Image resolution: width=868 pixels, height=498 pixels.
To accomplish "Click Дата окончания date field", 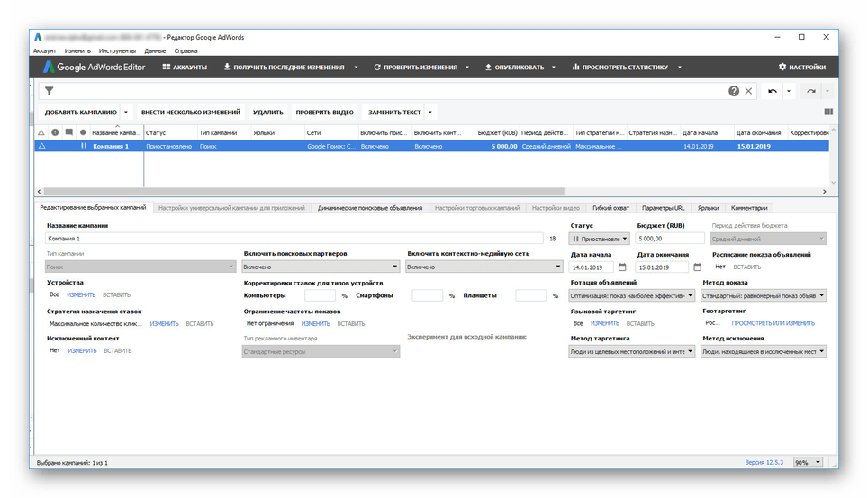I will (x=662, y=267).
